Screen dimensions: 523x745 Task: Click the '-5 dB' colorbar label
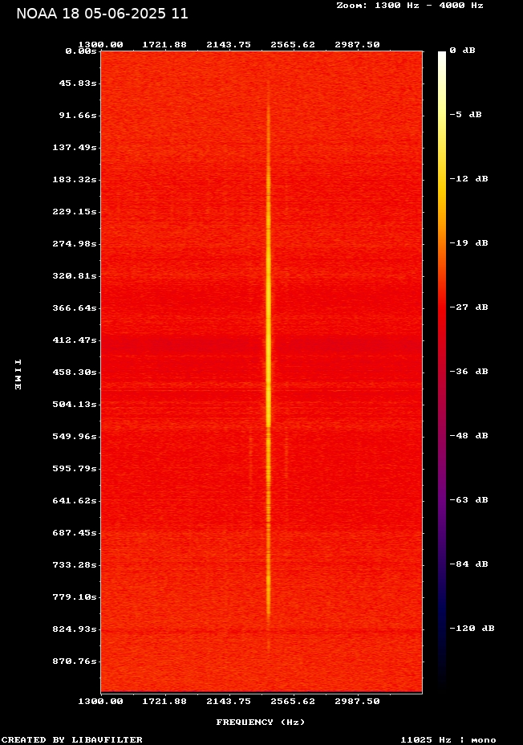(465, 115)
